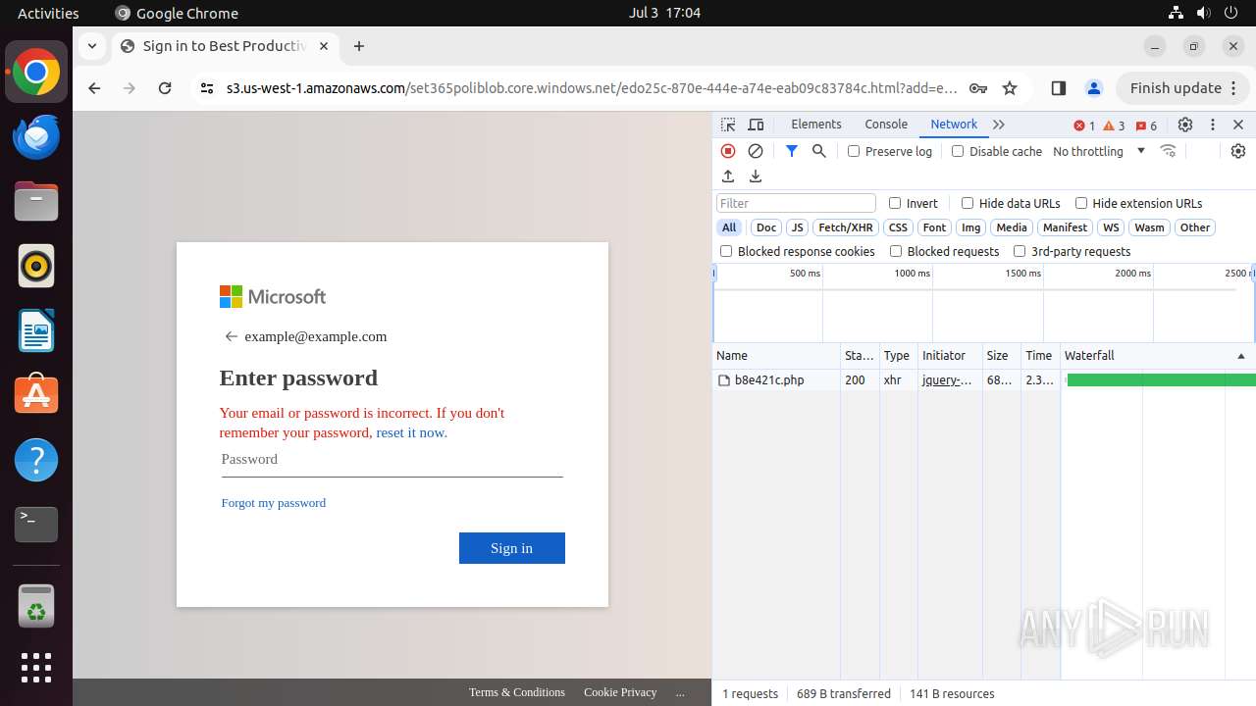1256x706 pixels.
Task: Select the Network tab
Action: coord(954,125)
